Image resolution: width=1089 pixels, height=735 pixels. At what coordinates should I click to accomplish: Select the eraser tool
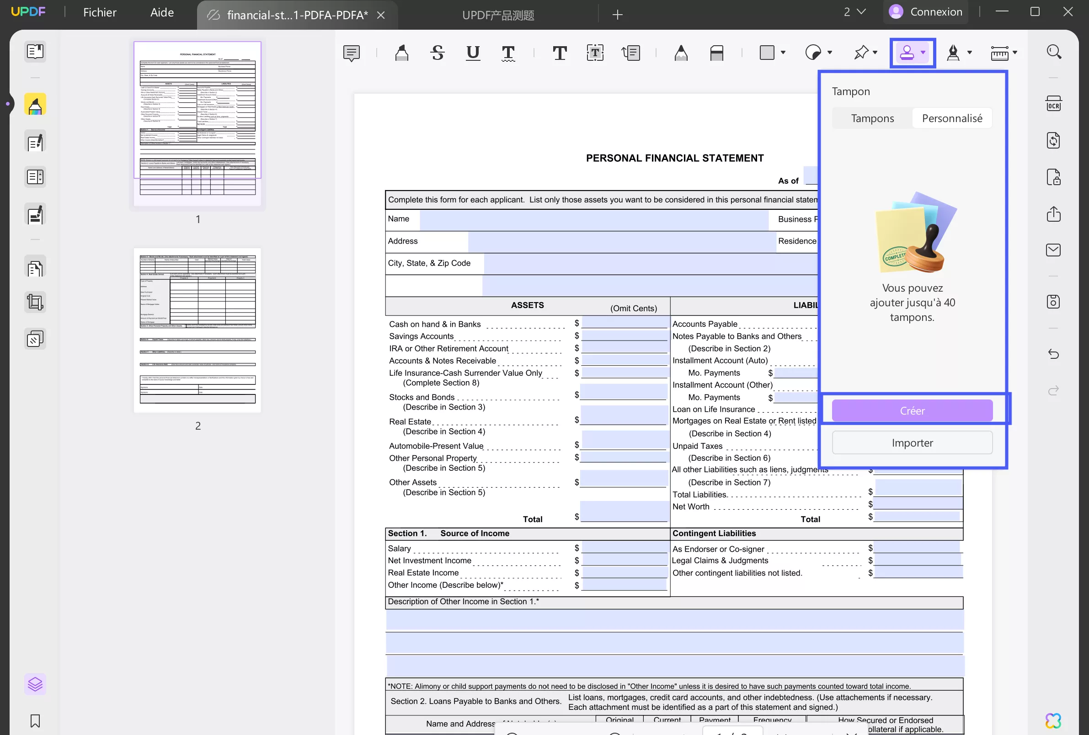pyautogui.click(x=716, y=53)
